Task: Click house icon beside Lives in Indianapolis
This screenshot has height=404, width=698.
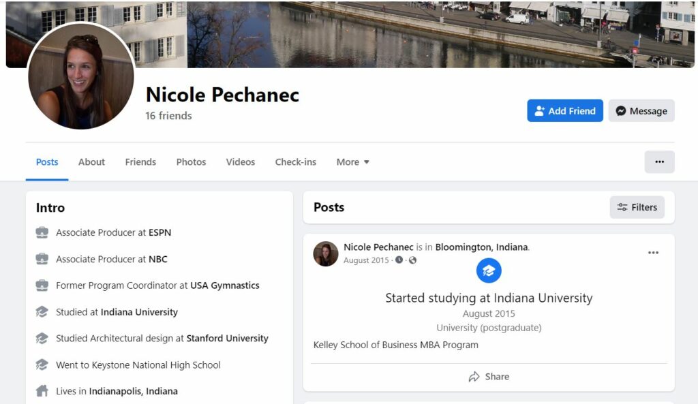Action: click(42, 391)
